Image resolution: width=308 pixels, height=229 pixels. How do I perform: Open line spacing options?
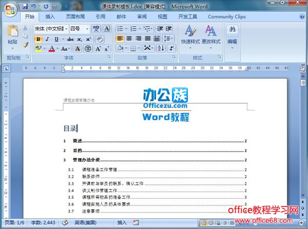[x=168, y=39]
